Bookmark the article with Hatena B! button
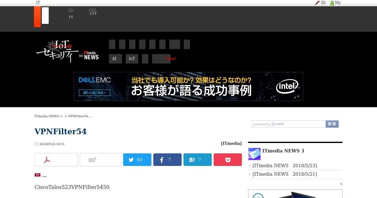This screenshot has width=377, height=198. click(x=198, y=160)
